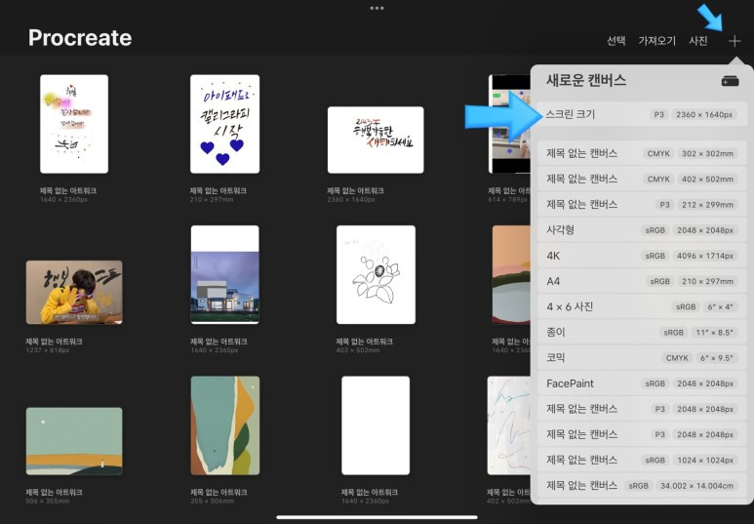Open the iPad multitasking three-dots menu
The width and height of the screenshot is (754, 524).
click(377, 8)
